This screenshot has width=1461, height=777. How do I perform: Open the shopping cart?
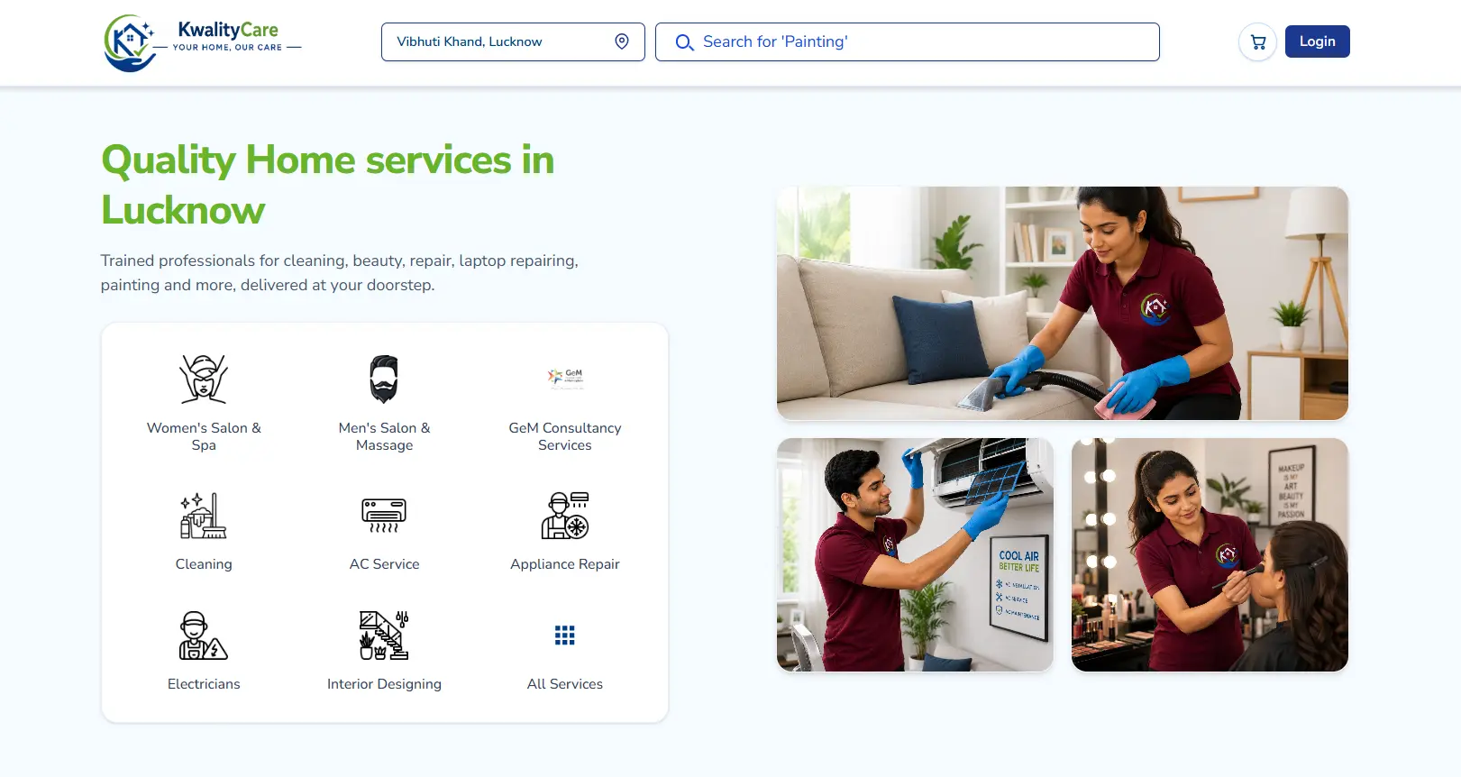click(1258, 41)
